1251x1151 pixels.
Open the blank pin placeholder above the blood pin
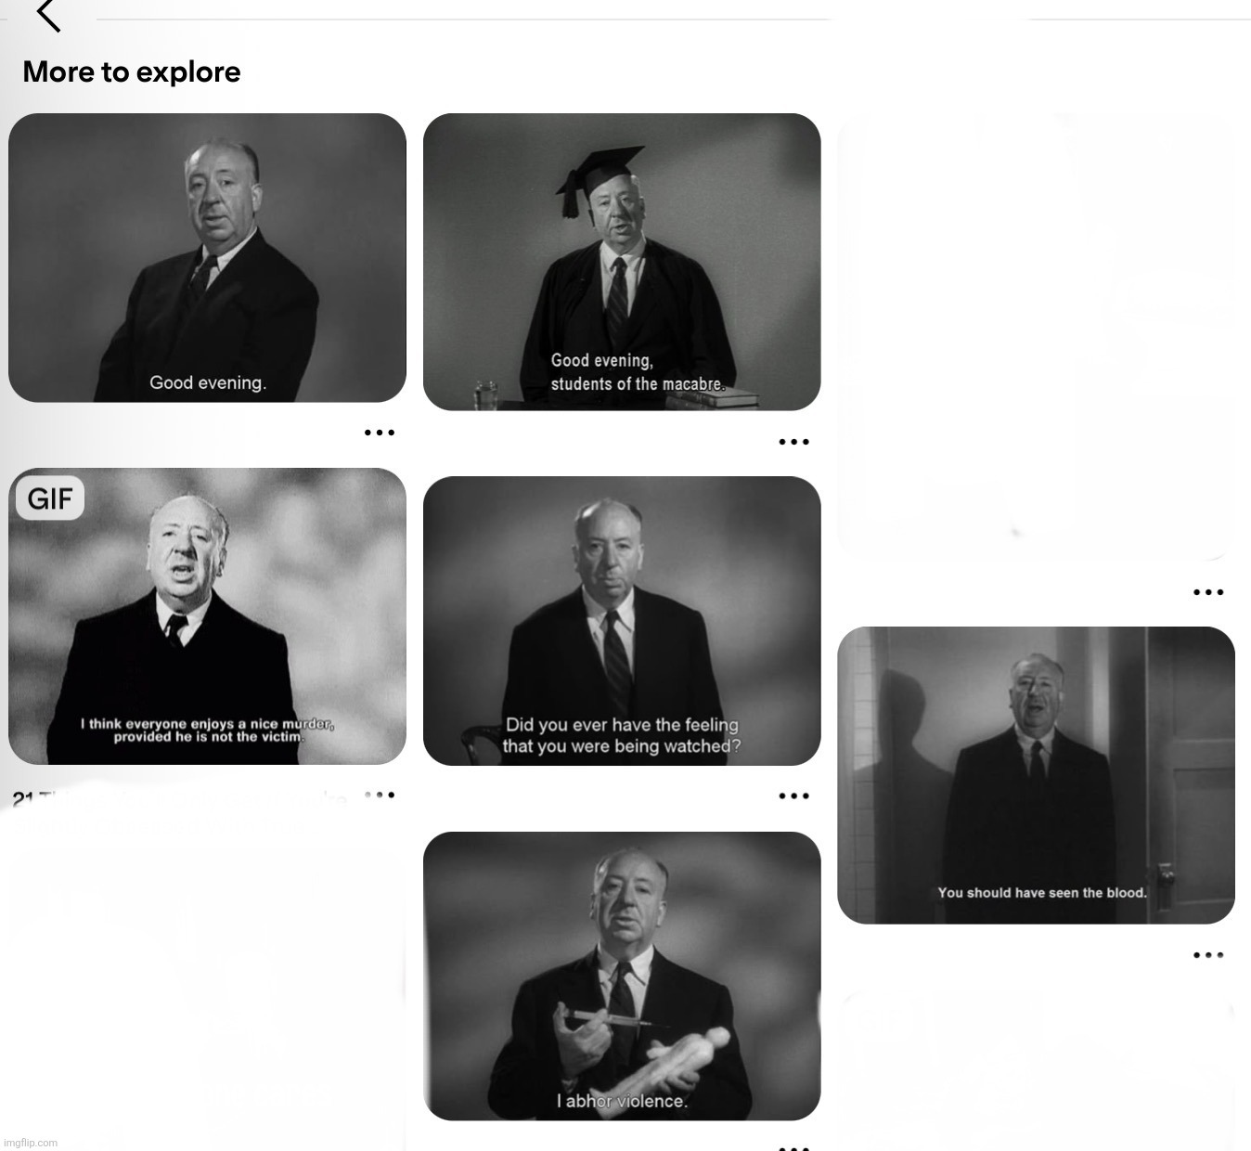pyautogui.click(x=1036, y=336)
